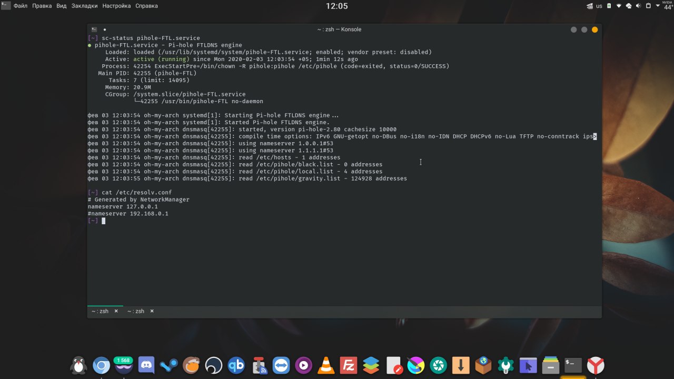Click the 'using nameserver 1.1.1.1#53' line
The image size is (674, 379).
286,151
